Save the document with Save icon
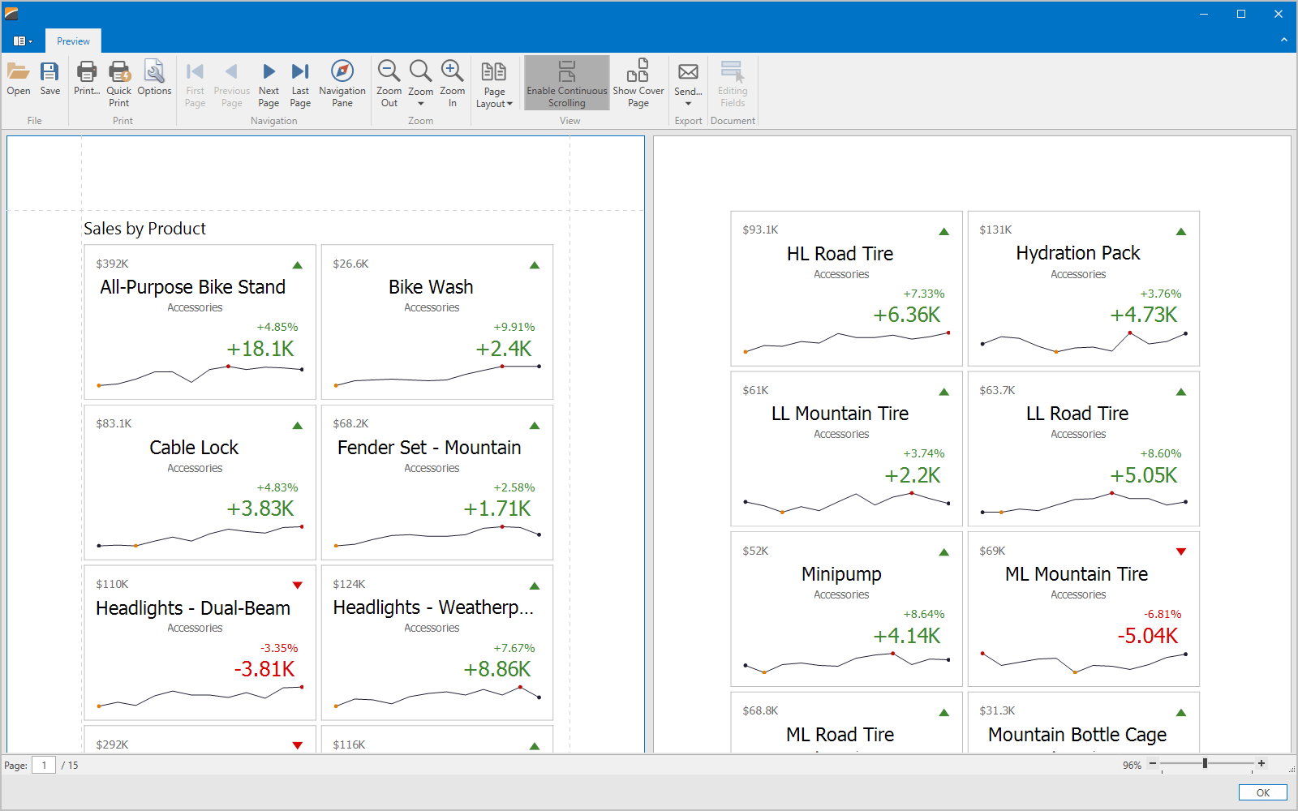 click(49, 79)
